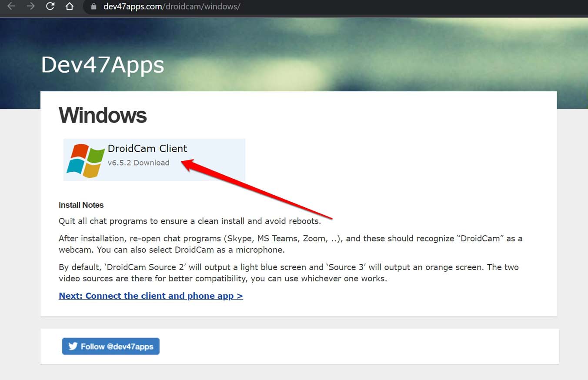Reload the page with the refresh icon

[50, 7]
